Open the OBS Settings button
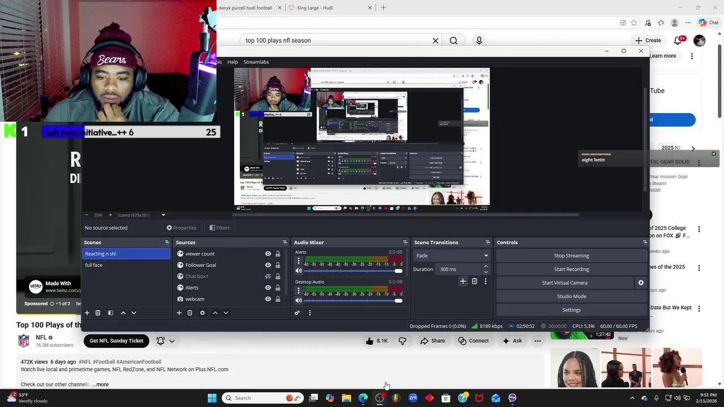This screenshot has height=407, width=724. click(571, 310)
